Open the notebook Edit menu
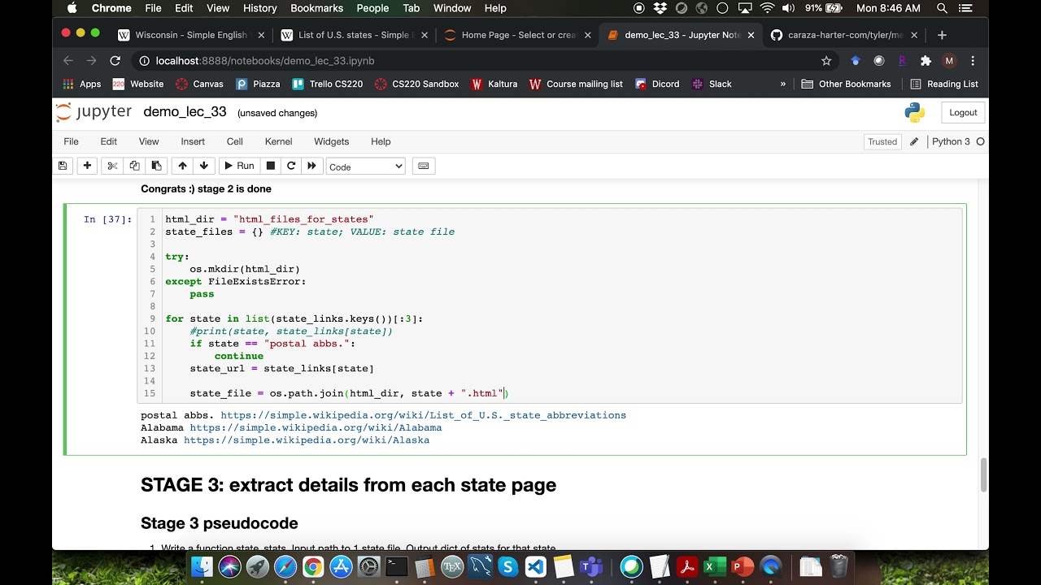The width and height of the screenshot is (1041, 585). tap(108, 141)
